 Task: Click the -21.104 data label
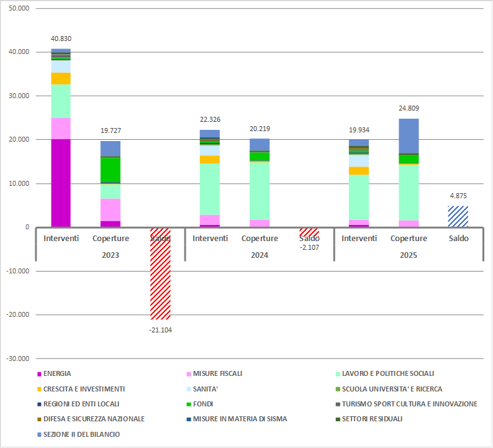click(160, 330)
